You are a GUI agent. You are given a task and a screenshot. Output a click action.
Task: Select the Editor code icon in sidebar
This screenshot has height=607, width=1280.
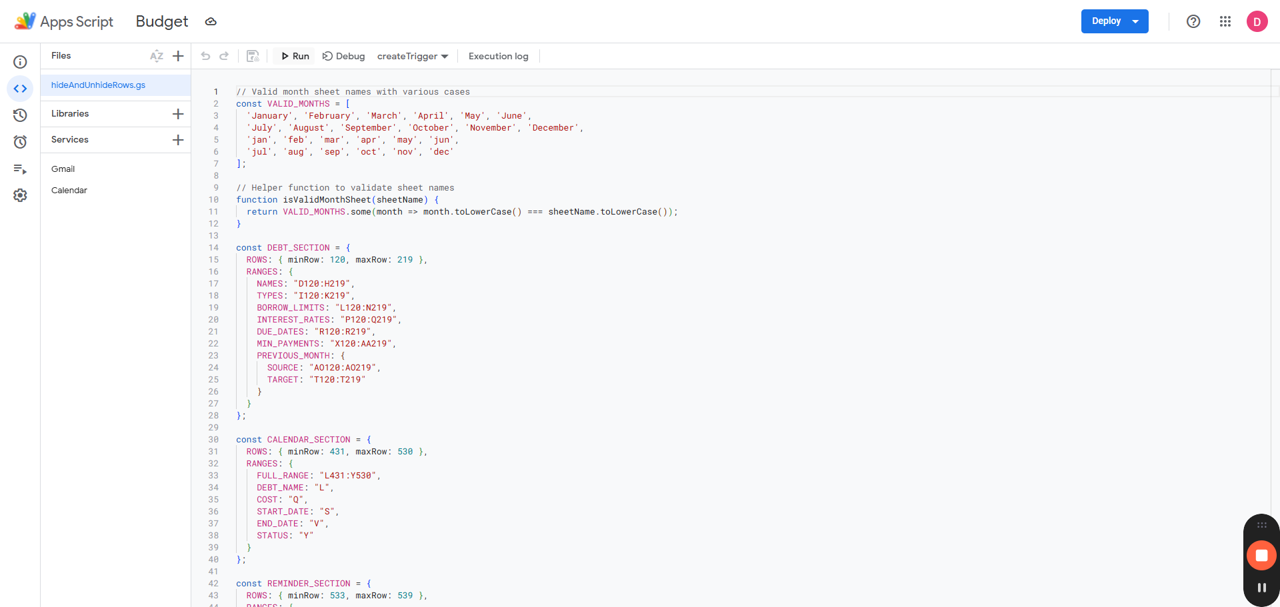(x=20, y=89)
